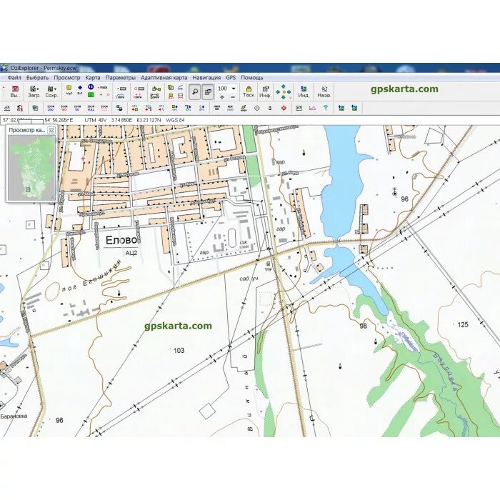Click the first blue map-load icon
The height and width of the screenshot is (500, 500).
[341, 109]
